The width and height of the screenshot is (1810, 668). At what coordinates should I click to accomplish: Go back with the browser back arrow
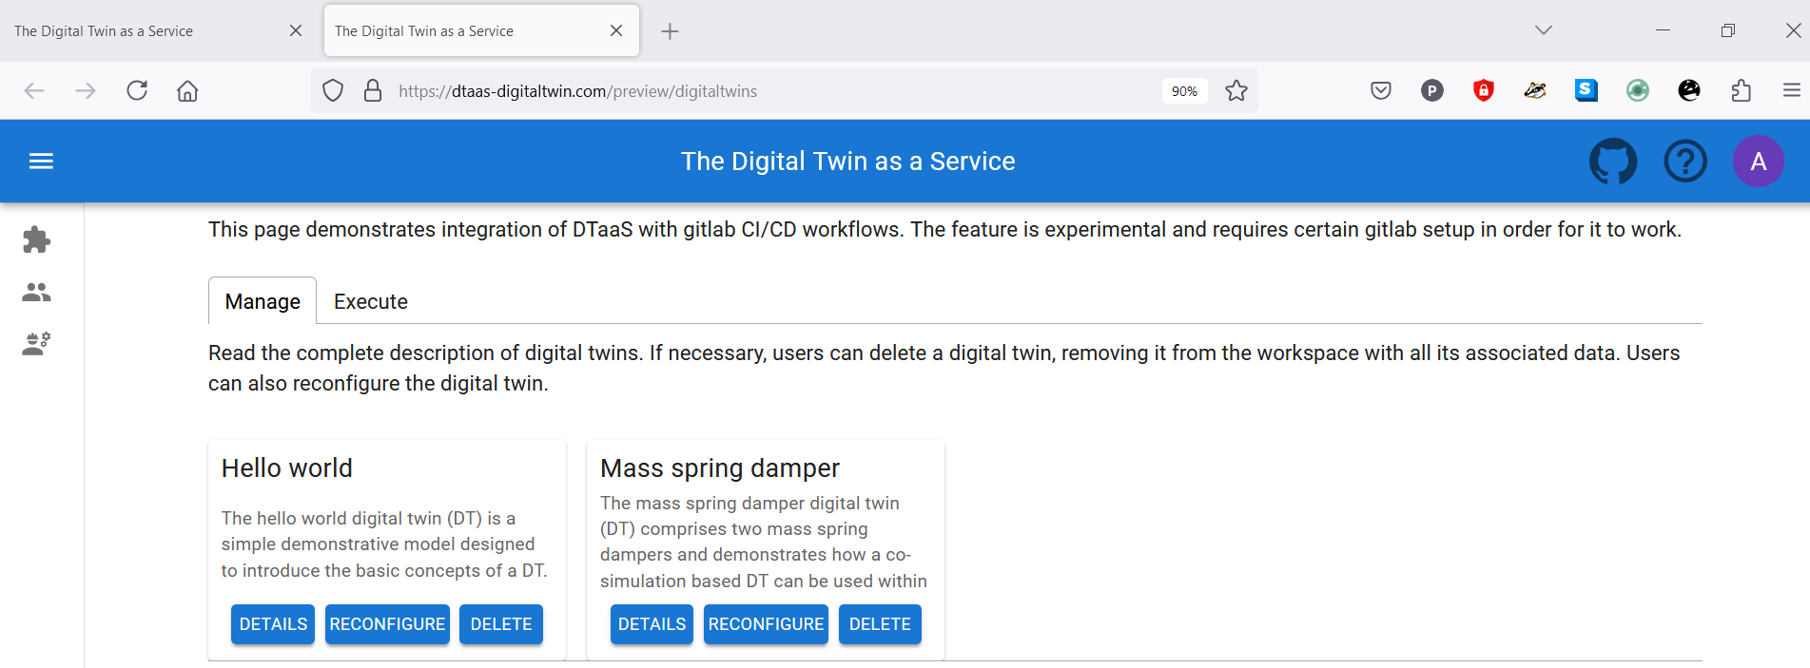(34, 91)
